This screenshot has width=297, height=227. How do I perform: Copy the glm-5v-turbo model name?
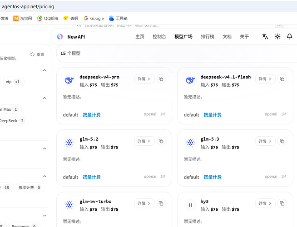click(x=161, y=203)
